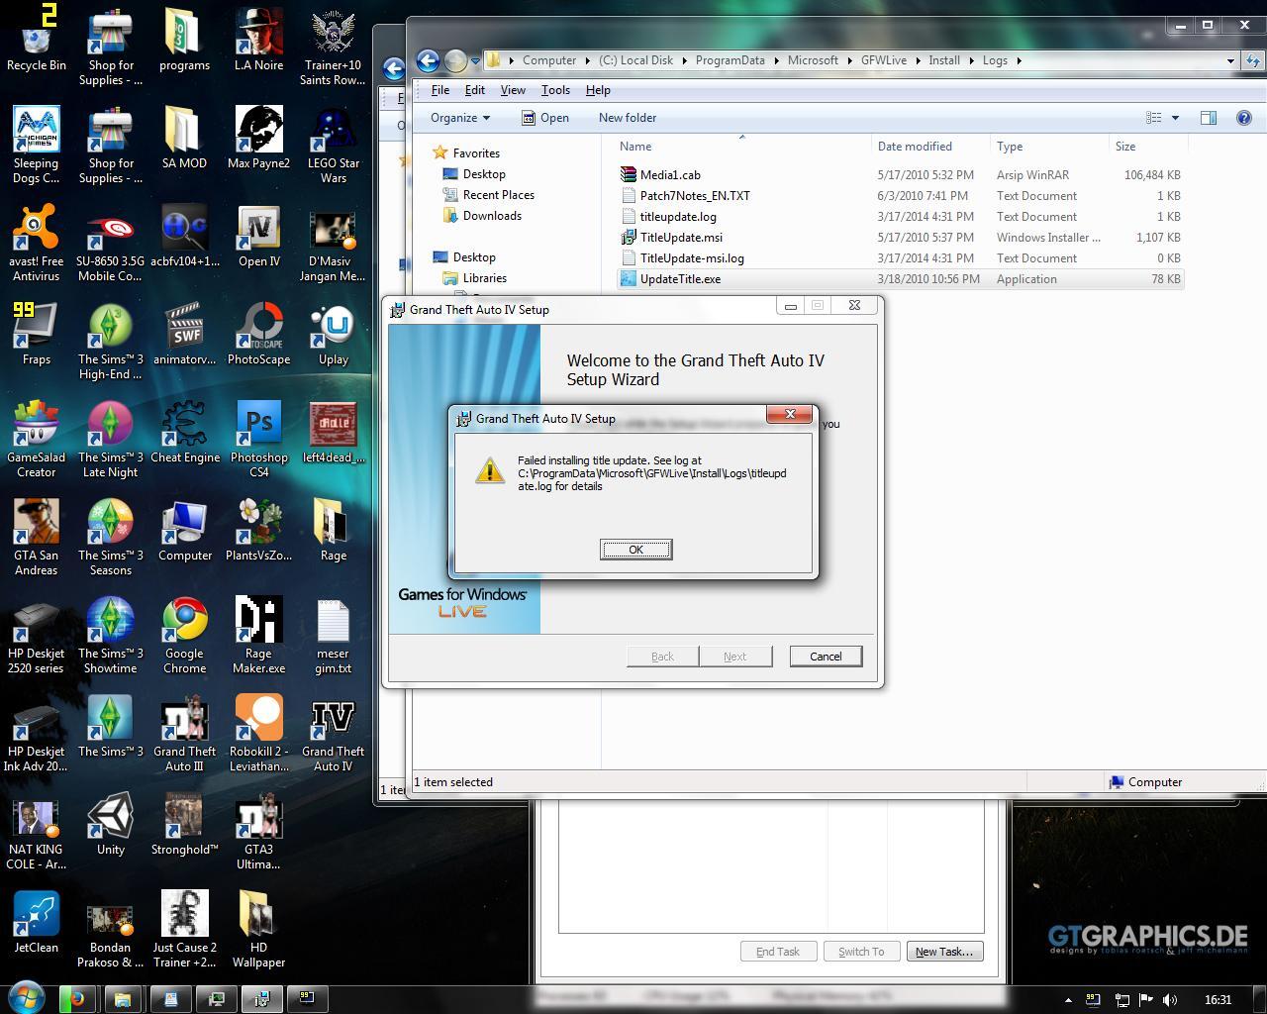Open the View menu in Explorer
1267x1014 pixels.
click(x=513, y=89)
